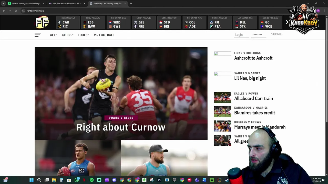This screenshot has width=328, height=184.
Task: Open Discord from the taskbar
Action: [114, 180]
